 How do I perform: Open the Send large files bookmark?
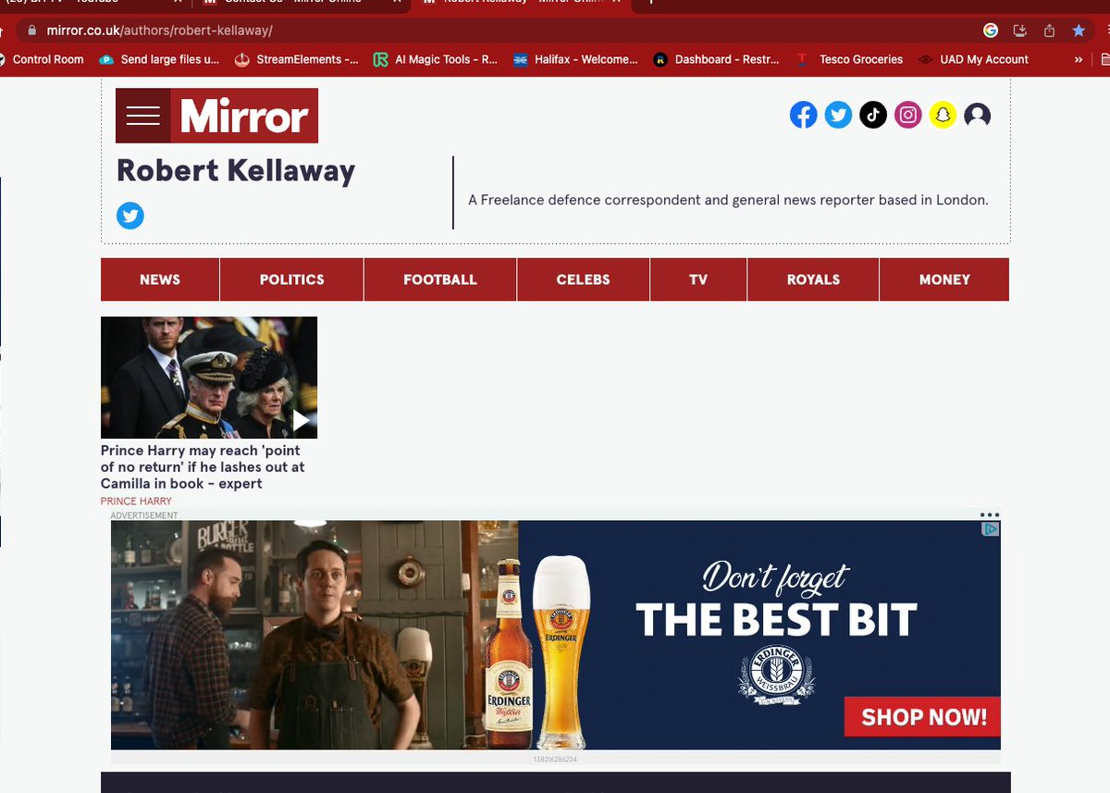tap(159, 59)
